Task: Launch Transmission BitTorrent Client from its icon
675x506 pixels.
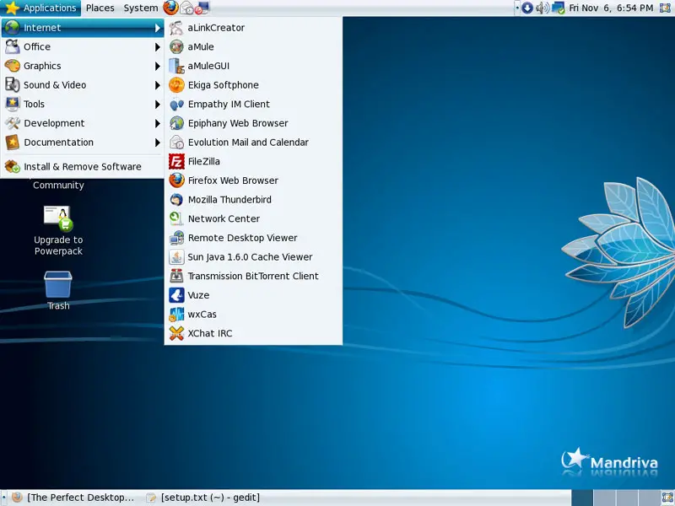Action: pyautogui.click(x=176, y=276)
